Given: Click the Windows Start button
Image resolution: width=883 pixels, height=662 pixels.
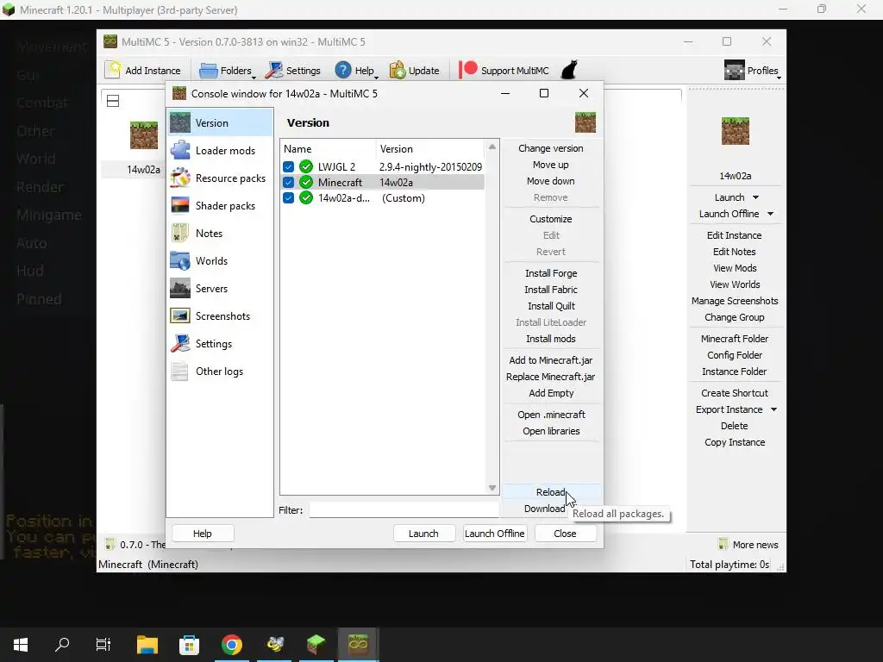Looking at the screenshot, I should 21,645.
